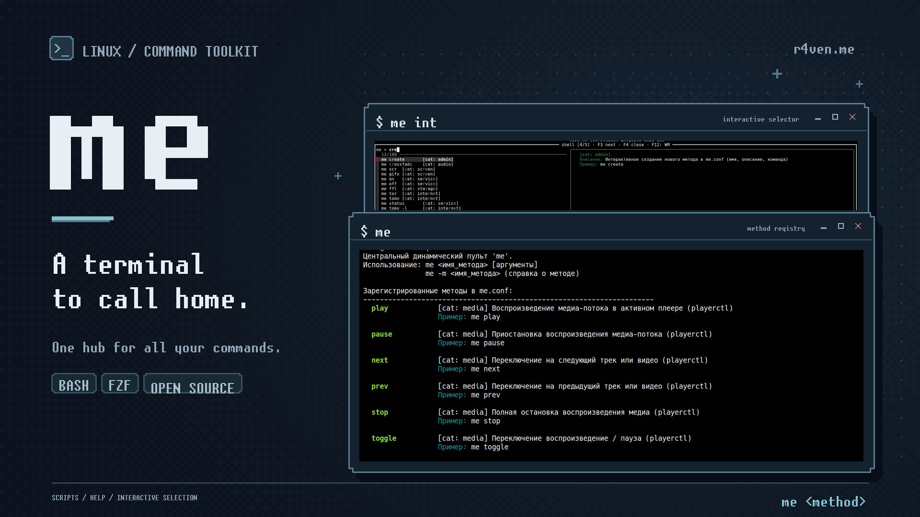
Task: Click the 'me play' example text
Action: [485, 317]
